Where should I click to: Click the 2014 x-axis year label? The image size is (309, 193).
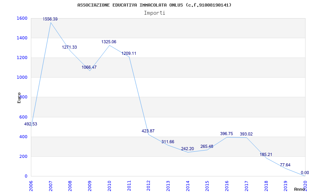tap(188, 186)
